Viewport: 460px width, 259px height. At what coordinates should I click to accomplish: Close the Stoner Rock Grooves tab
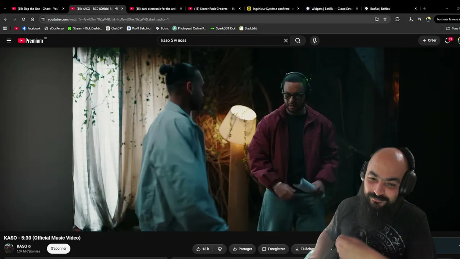click(x=240, y=9)
